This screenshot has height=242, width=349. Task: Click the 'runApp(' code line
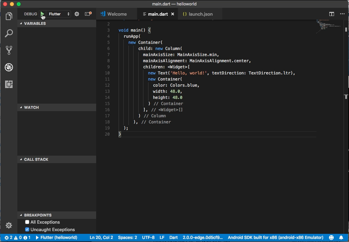pyautogui.click(x=132, y=36)
